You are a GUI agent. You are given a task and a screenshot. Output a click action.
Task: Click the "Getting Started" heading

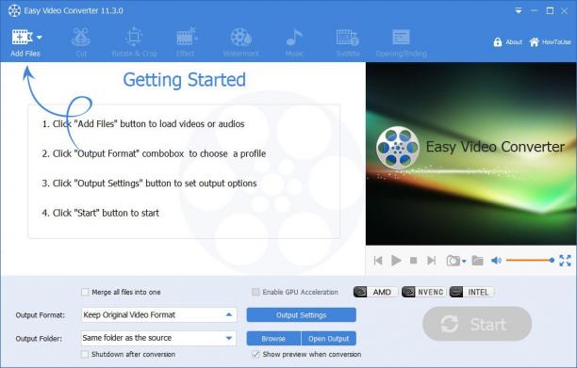coord(185,79)
